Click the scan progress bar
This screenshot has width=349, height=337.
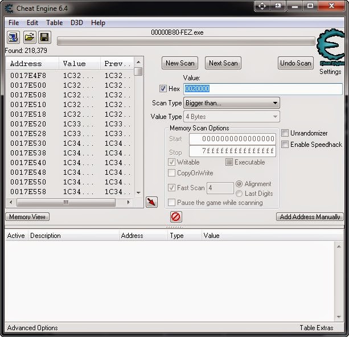click(x=186, y=42)
